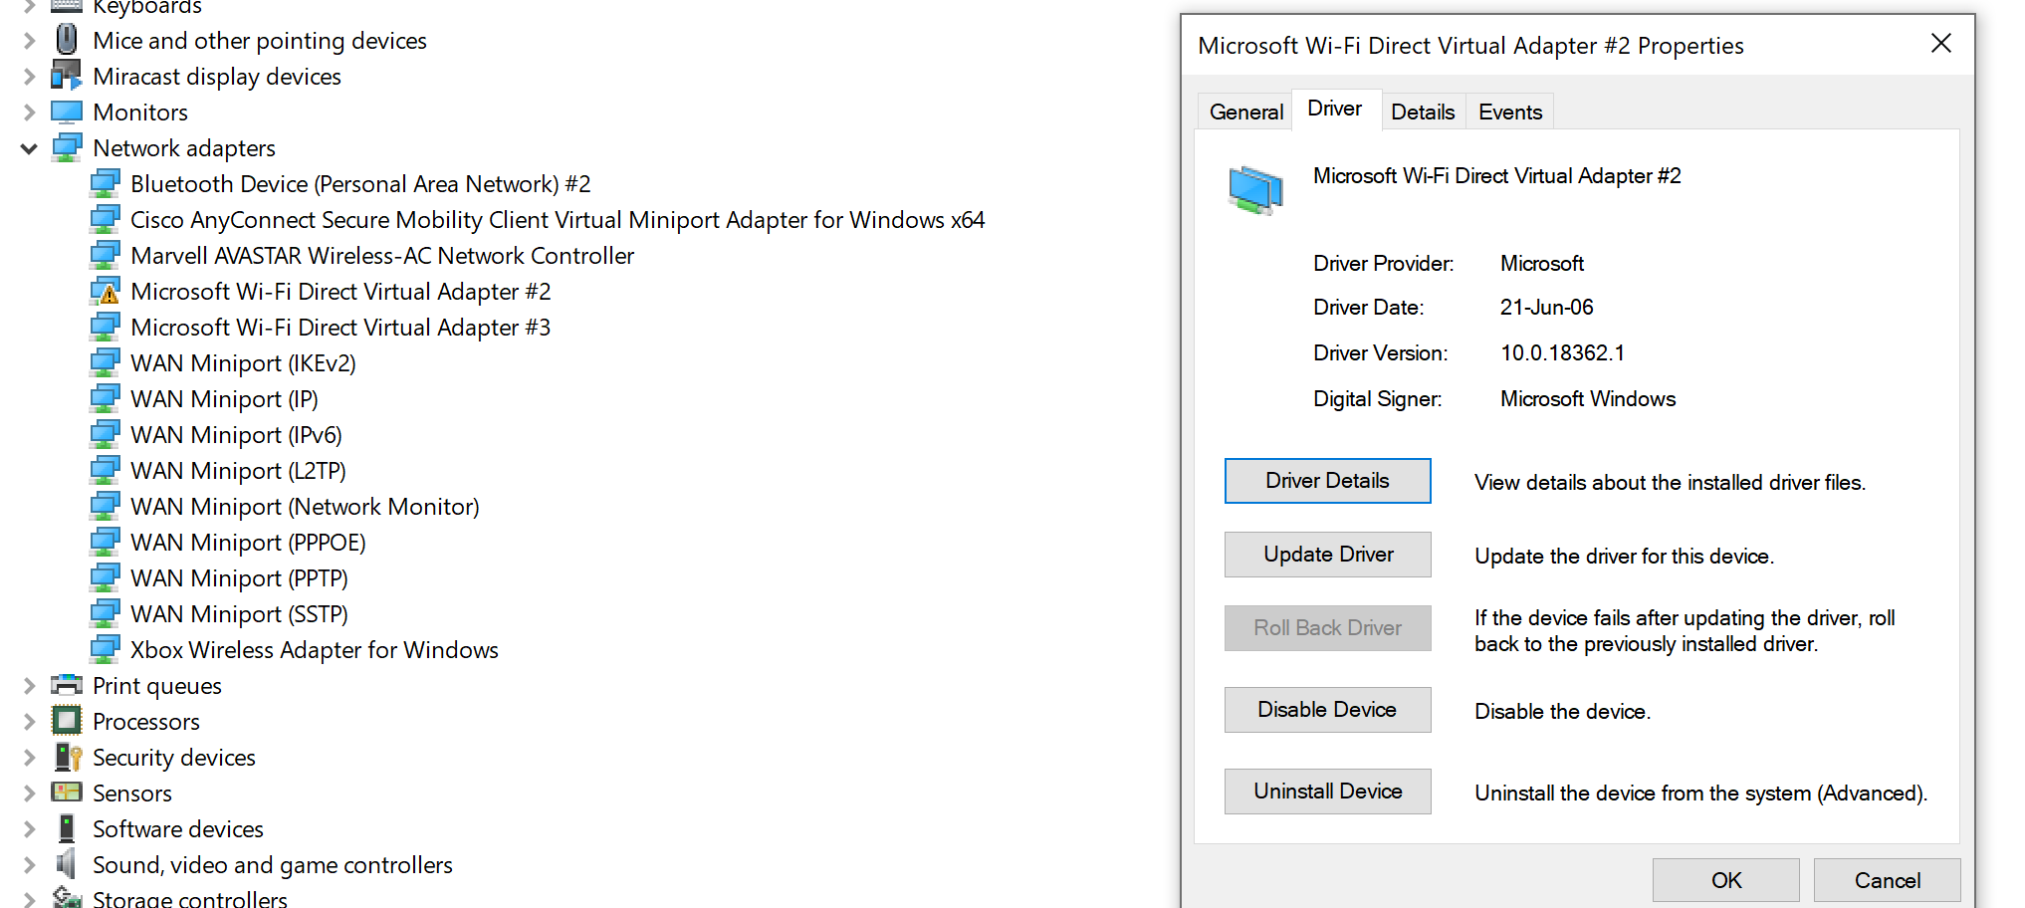Viewport: 2025px width, 908px height.
Task: Click the adapter icon in Properties dialog
Action: click(1255, 189)
